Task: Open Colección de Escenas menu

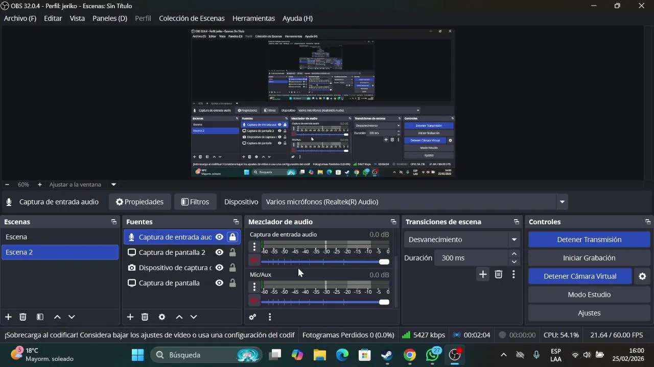Action: pyautogui.click(x=192, y=18)
